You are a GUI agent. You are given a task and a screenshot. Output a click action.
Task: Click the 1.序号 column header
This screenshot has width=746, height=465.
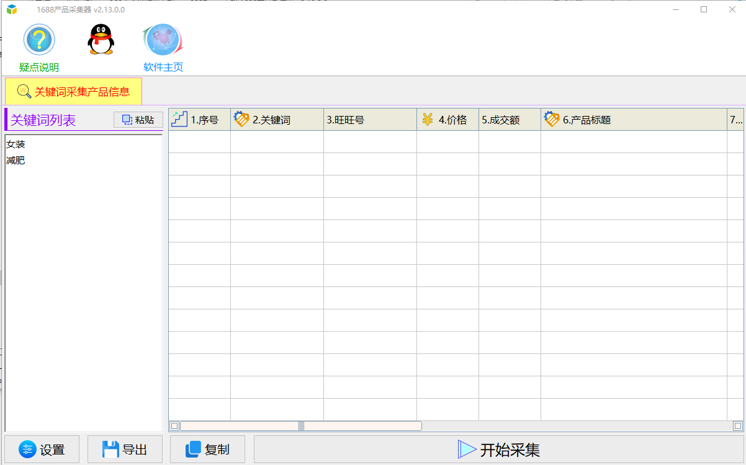click(x=199, y=120)
